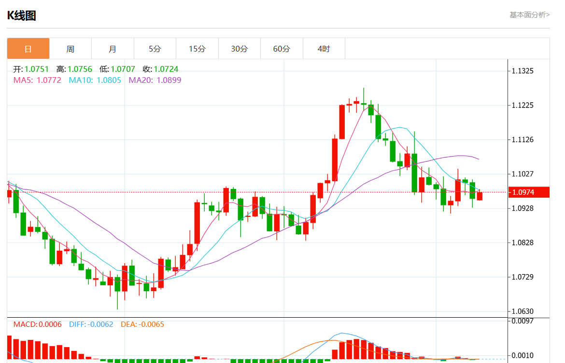Click the 开:1.0751 open price value
Screen dimensions: 565x363
coord(31,69)
